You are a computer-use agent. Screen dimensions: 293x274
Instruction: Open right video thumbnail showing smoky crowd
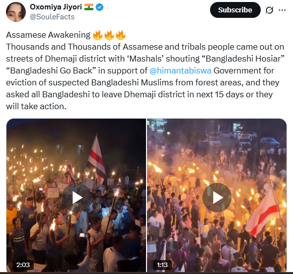(217, 195)
